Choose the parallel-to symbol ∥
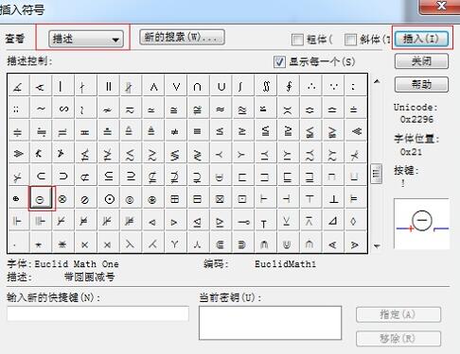 pyautogui.click(x=108, y=86)
